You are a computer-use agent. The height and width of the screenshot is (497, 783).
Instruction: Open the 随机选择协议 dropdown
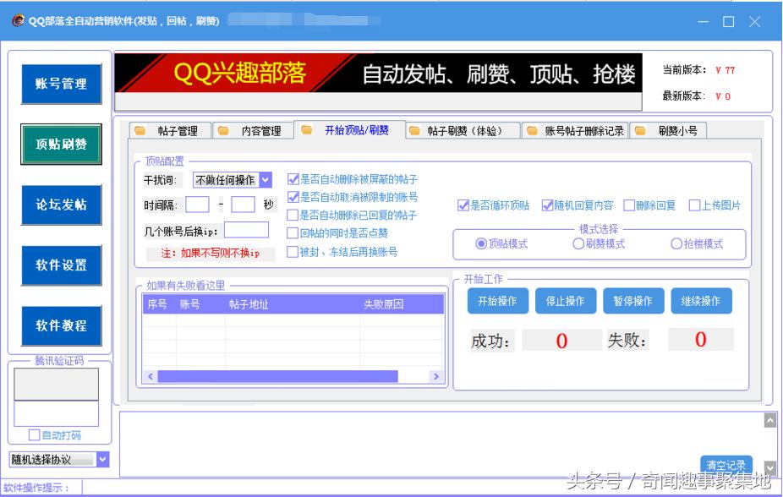[x=103, y=458]
